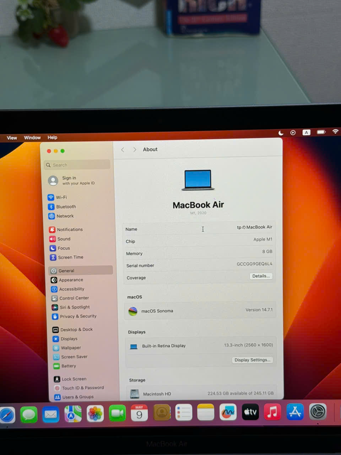The width and height of the screenshot is (341, 455).
Task: Click the computer name tp MacBook Air
Action: [x=255, y=227]
